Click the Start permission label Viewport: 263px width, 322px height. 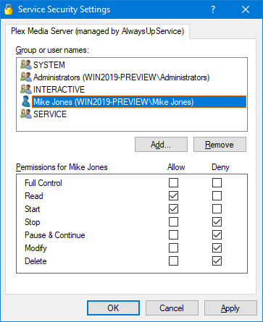point(33,209)
